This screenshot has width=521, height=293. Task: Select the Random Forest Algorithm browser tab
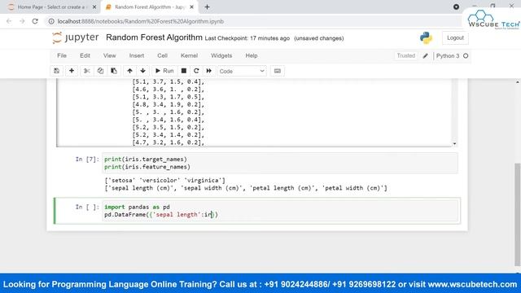click(x=148, y=7)
